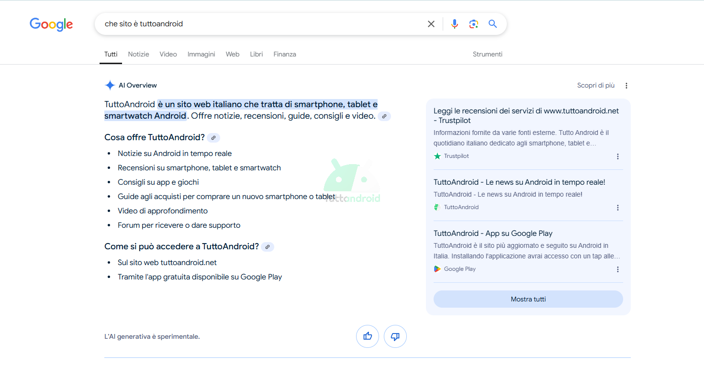The image size is (704, 367).
Task: Switch to the Finanza tab
Action: pos(285,54)
